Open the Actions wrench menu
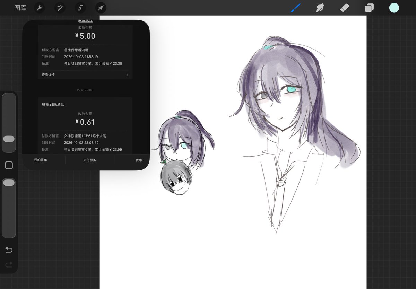The width and height of the screenshot is (416, 289). coord(40,8)
